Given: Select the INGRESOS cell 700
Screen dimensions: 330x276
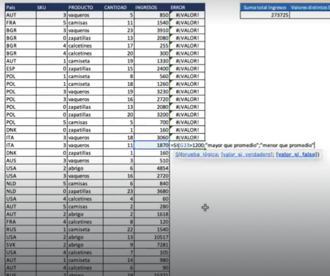Looking at the screenshot, I should point(152,122).
